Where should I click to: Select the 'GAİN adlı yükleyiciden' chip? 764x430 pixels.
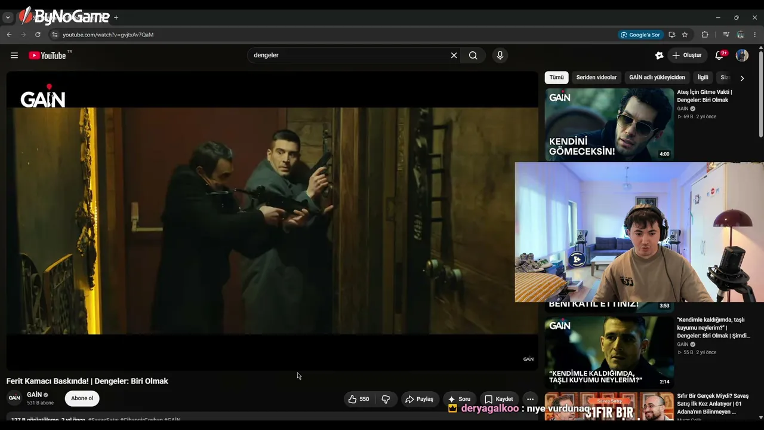click(x=657, y=78)
